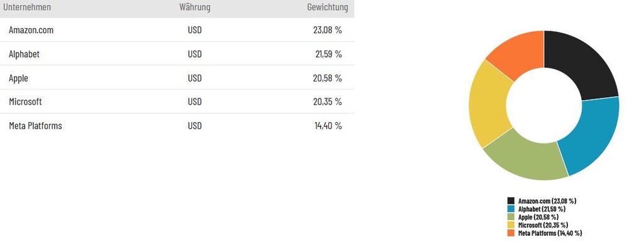Open the Alphabet company row
The height and width of the screenshot is (242, 629).
click(x=177, y=53)
